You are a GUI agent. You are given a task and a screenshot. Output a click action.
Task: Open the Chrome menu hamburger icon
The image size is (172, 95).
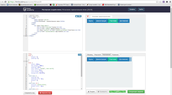point(170,2)
